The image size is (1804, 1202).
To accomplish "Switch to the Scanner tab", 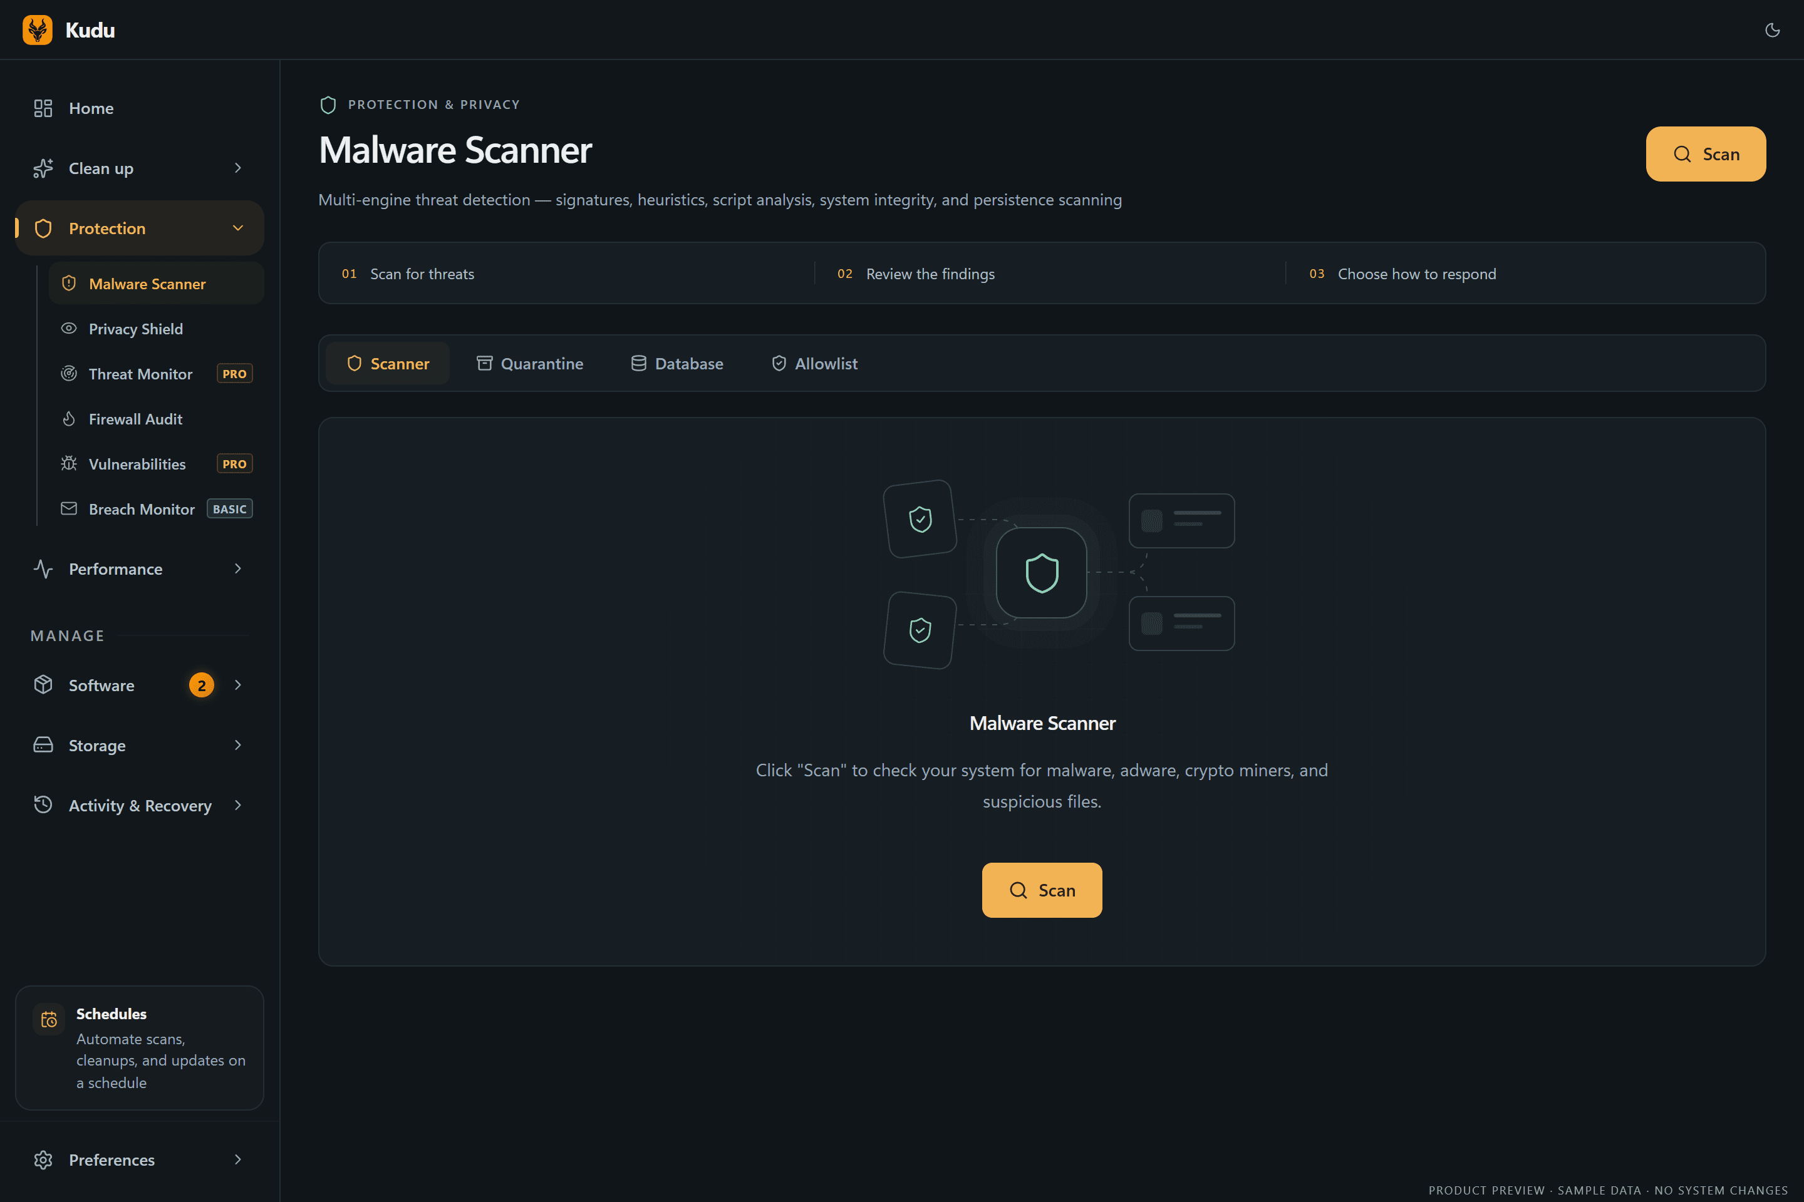I will (x=387, y=363).
